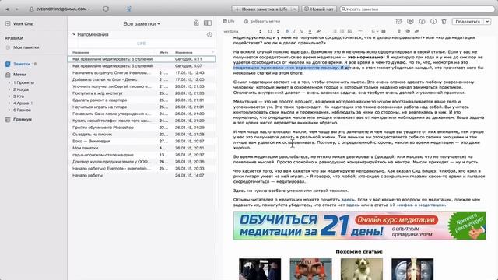The height and width of the screenshot is (280, 498).
Task: Open the font size selector
Action: (273, 31)
